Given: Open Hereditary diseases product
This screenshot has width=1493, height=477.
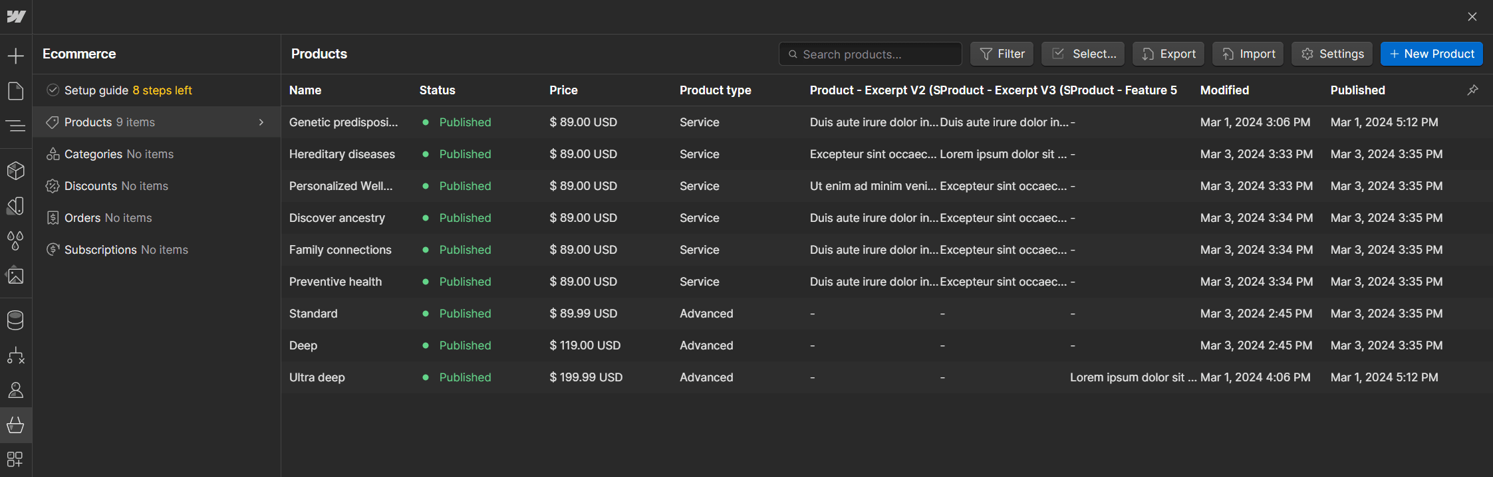Looking at the screenshot, I should pyautogui.click(x=887, y=154).
